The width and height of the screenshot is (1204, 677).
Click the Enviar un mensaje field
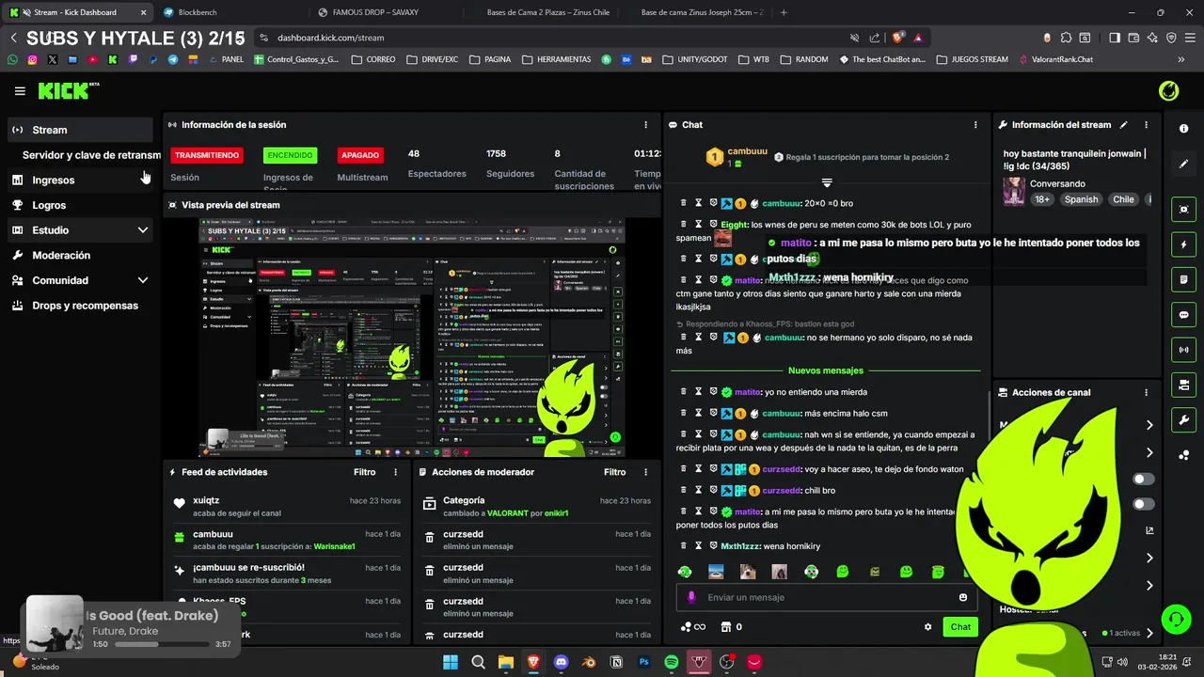[x=826, y=597]
